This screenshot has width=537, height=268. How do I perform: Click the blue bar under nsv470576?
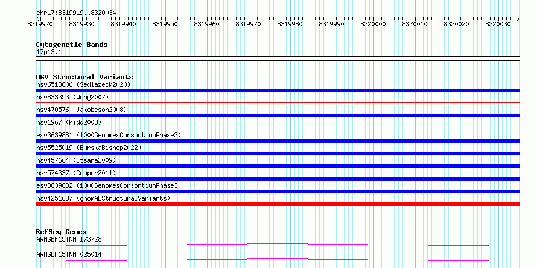tap(278, 116)
